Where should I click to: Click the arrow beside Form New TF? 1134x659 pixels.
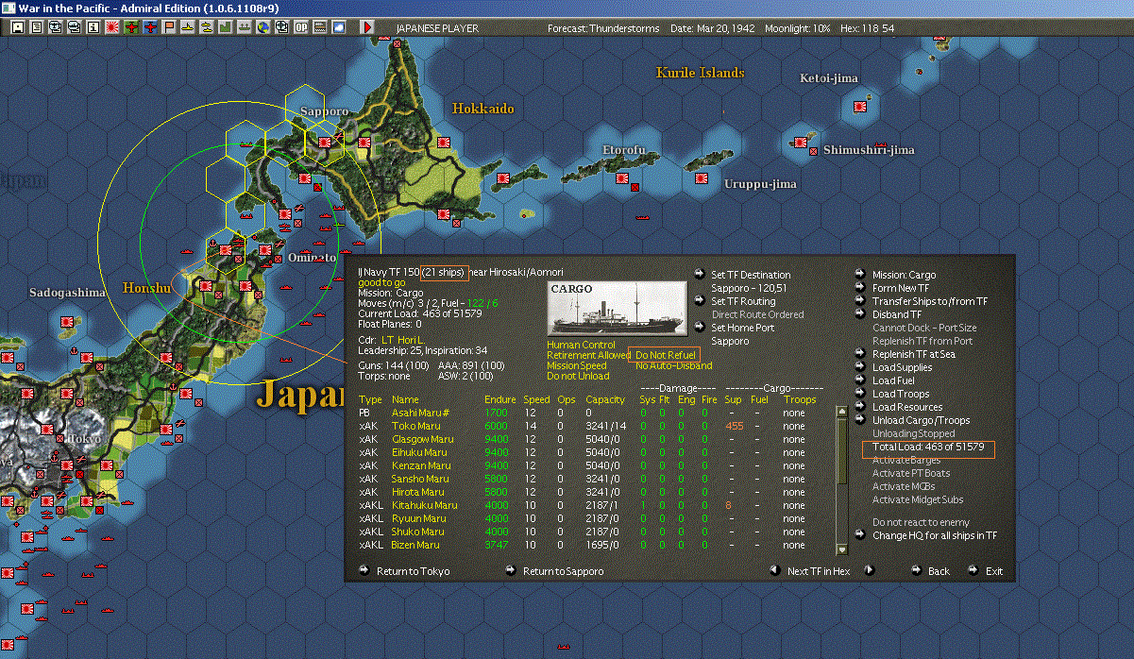click(x=860, y=288)
